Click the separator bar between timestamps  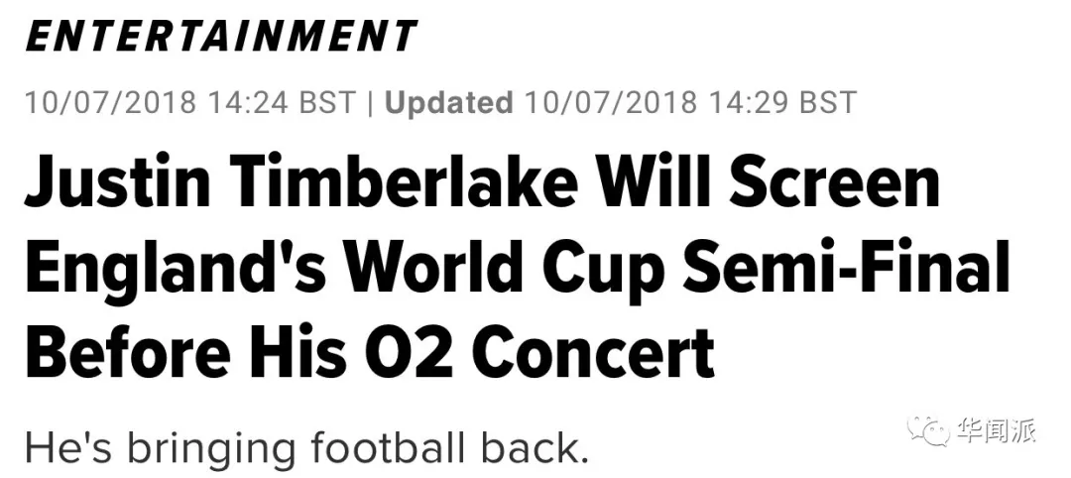[x=370, y=103]
